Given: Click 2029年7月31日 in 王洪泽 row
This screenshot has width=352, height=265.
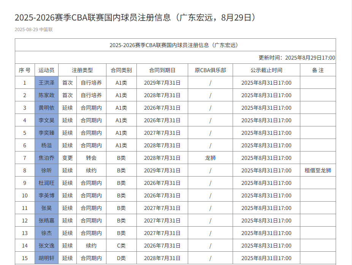Looking at the screenshot, I should [162, 83].
